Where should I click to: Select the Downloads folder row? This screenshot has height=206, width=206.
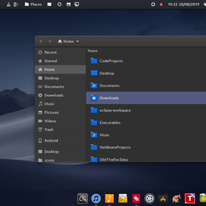146,98
